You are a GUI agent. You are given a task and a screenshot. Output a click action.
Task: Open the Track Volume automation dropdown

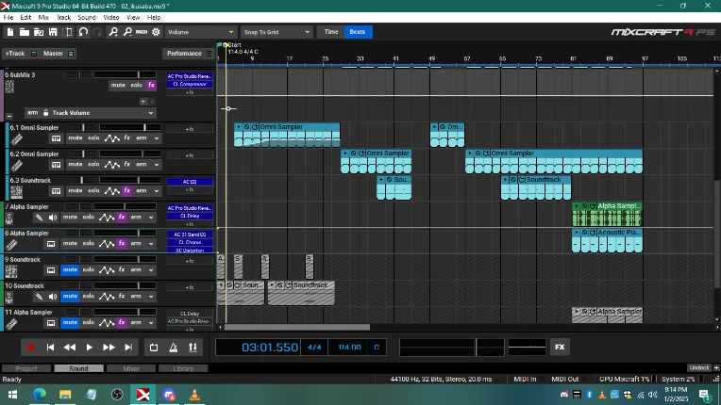pyautogui.click(x=103, y=113)
